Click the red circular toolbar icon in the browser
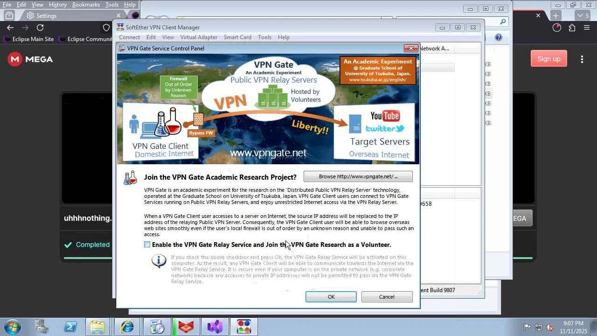The image size is (597, 336). (x=557, y=28)
